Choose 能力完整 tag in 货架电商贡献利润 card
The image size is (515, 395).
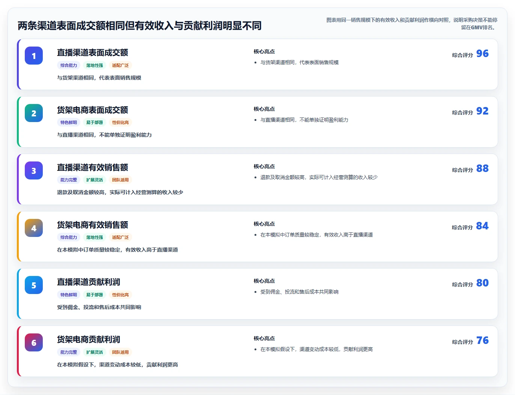(x=69, y=352)
